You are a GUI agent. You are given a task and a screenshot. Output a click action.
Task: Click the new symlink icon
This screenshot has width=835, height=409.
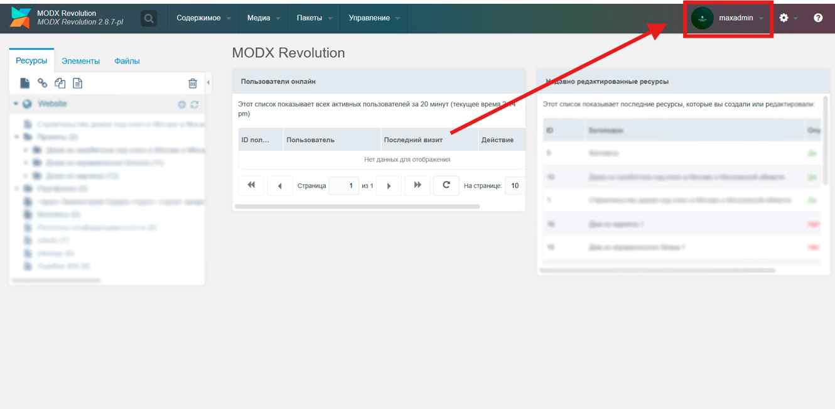(x=60, y=83)
